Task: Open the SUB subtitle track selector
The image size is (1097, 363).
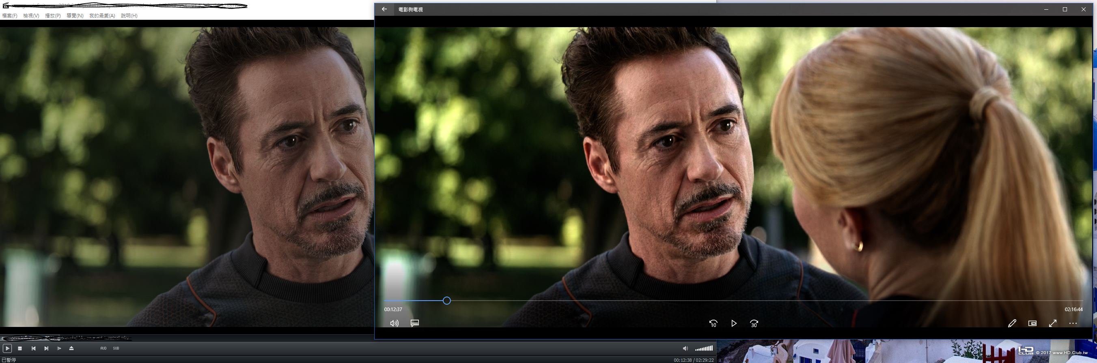Action: [x=116, y=348]
